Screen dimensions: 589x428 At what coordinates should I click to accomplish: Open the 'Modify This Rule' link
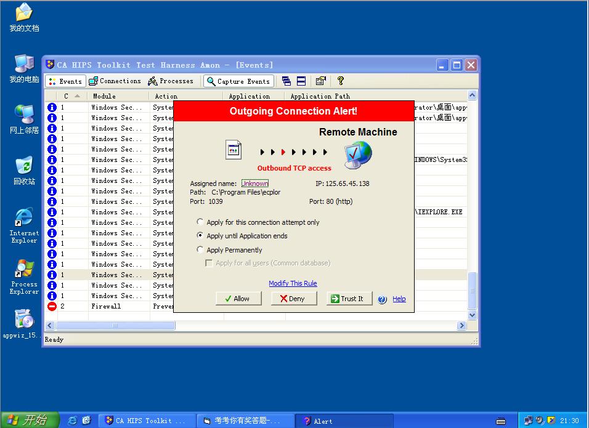(293, 283)
